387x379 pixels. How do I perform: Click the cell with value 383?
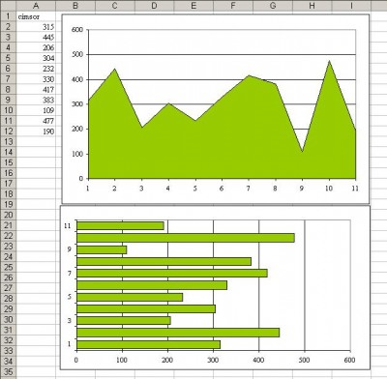point(36,100)
